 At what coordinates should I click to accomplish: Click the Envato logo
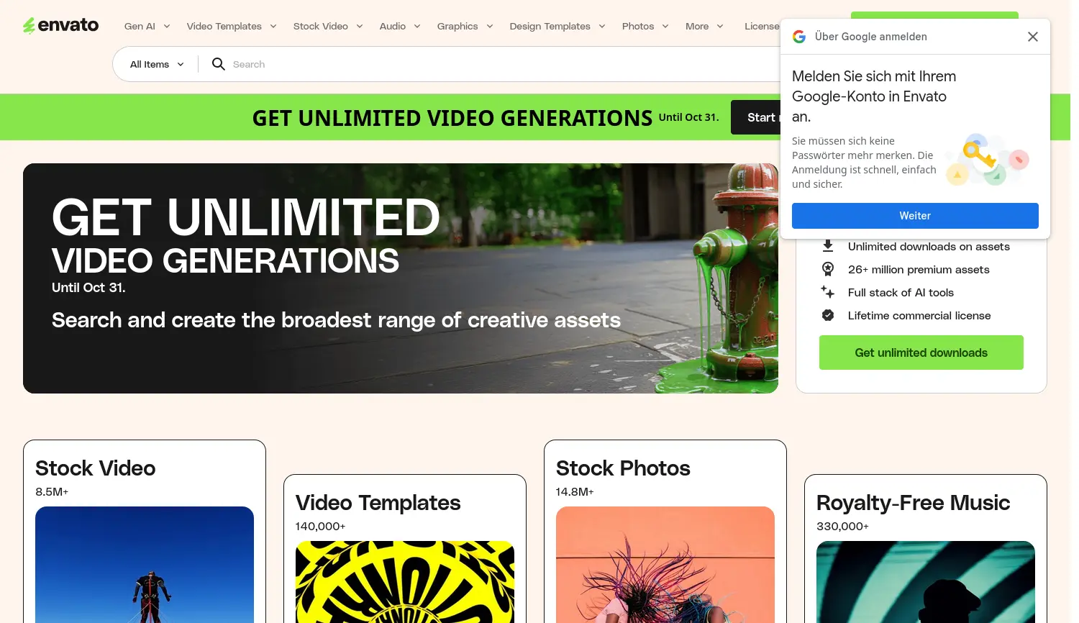pyautogui.click(x=61, y=25)
